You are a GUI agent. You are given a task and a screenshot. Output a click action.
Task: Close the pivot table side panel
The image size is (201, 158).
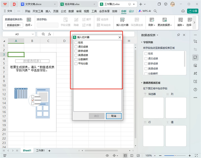coord(184,35)
